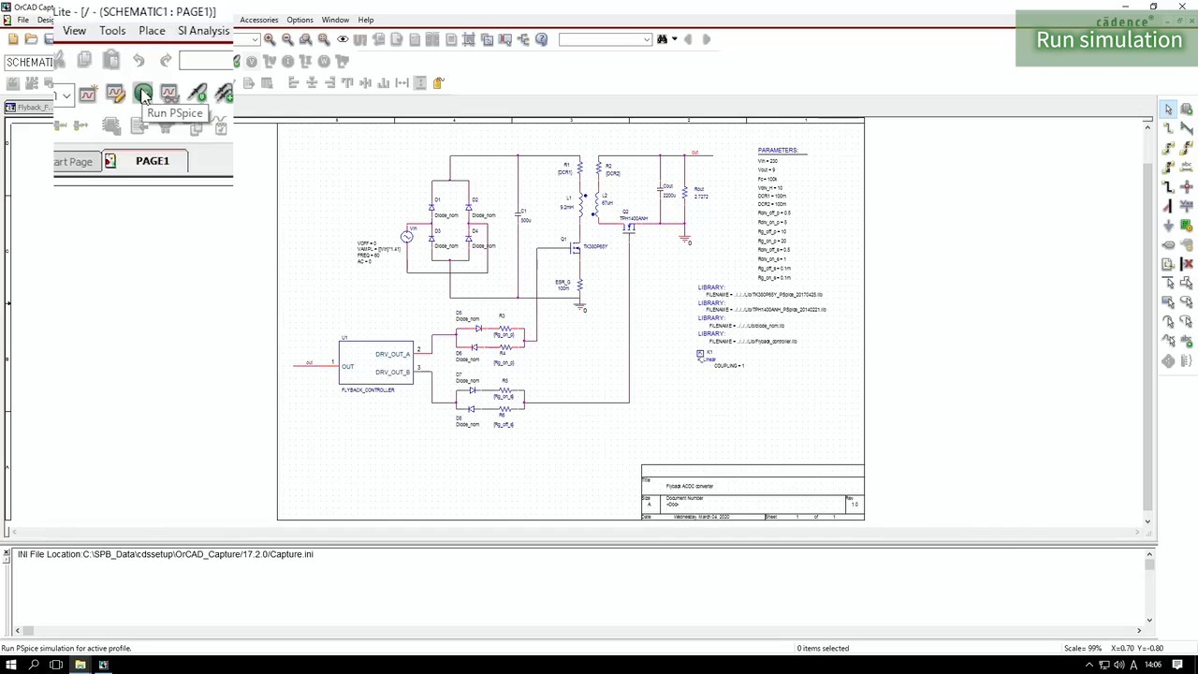Select the Place Wire tool

tap(1169, 128)
